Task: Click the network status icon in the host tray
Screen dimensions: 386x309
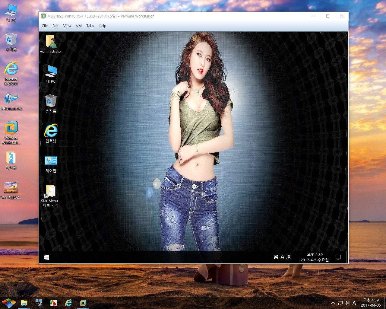Action: tap(340, 303)
